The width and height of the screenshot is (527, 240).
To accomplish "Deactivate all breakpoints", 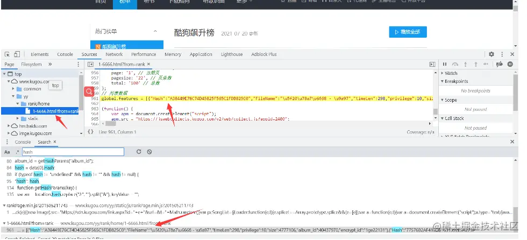I will point(500,64).
